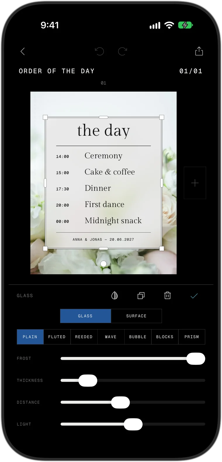Tap the 'Midnight snack' line

[x=113, y=221]
